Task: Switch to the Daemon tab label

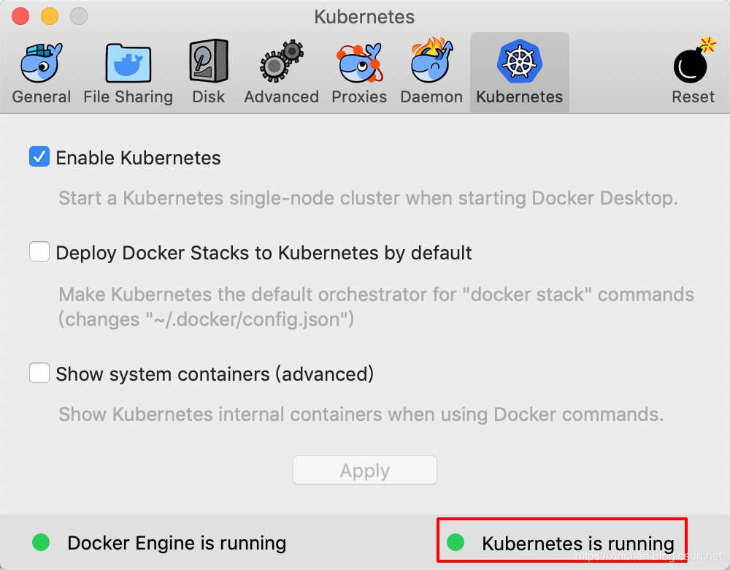Action: coord(431,97)
